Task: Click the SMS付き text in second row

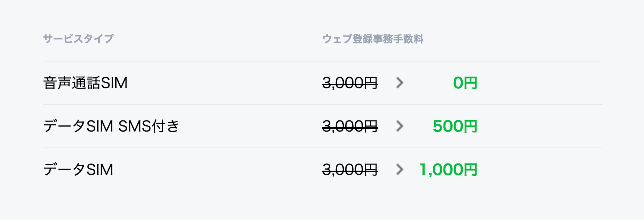Action: coord(149,126)
